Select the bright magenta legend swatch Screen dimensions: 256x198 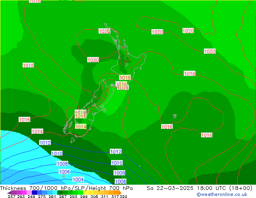24,192
